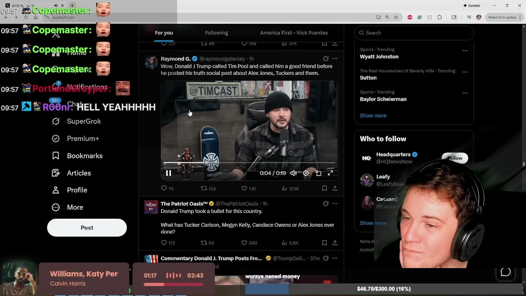The image size is (526, 296).
Task: Open Gemini in Chrome
Action: 471,5
